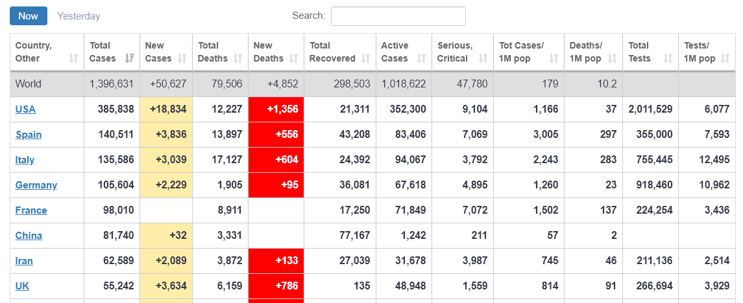Click Spain new deaths cell +556
Image resolution: width=743 pixels, height=303 pixels.
[x=276, y=135]
